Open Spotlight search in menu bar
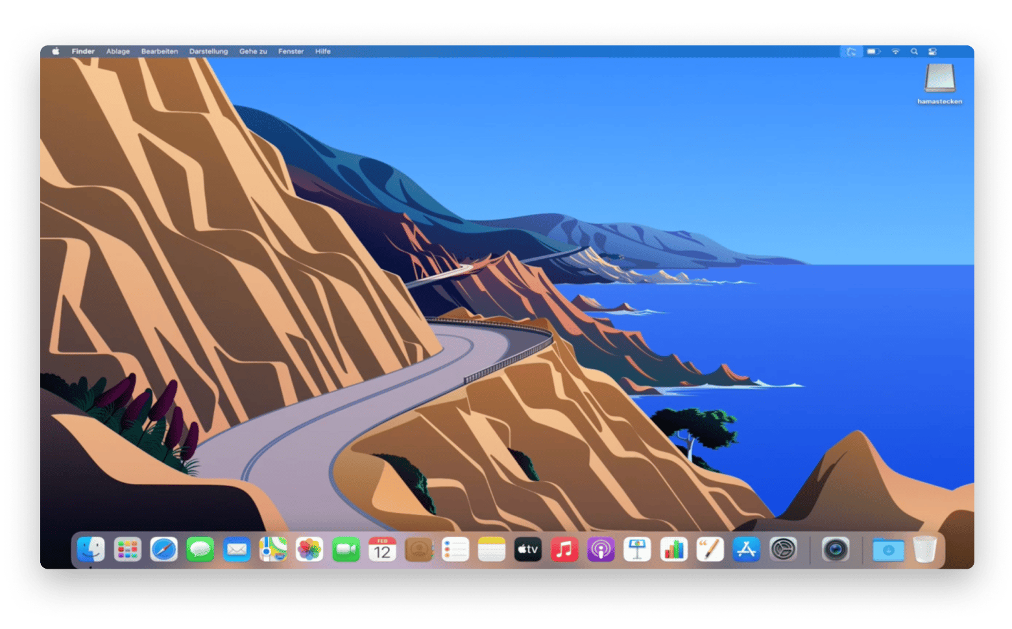 point(914,52)
